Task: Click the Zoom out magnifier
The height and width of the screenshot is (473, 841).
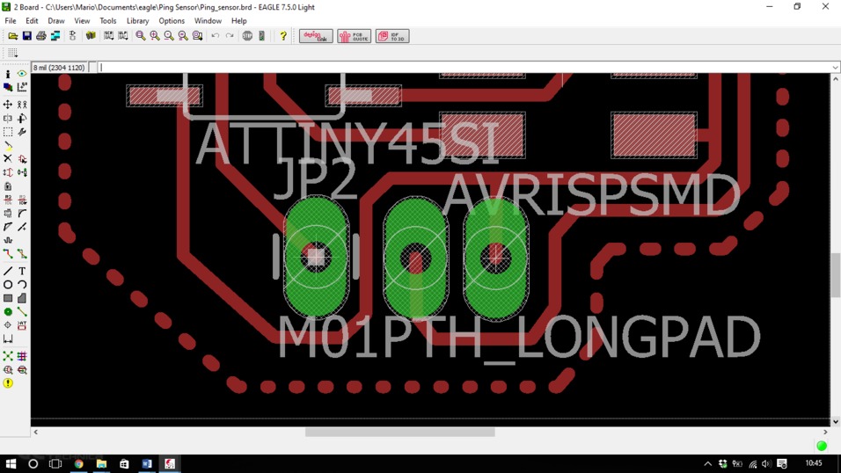Action: (169, 36)
